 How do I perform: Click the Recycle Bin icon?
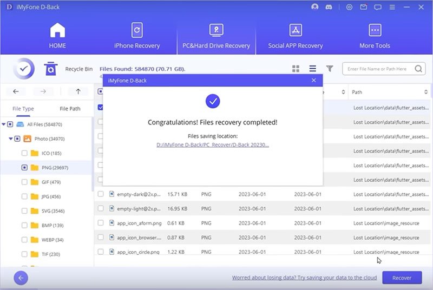[50, 69]
